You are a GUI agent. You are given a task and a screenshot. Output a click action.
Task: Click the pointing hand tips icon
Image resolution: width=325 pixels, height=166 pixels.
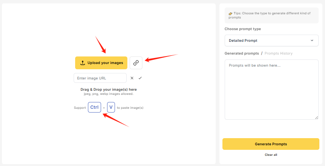click(230, 14)
